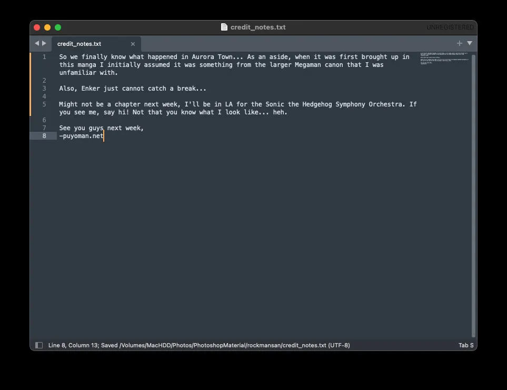Click the text "See you guys" on line 7

(x=81, y=128)
